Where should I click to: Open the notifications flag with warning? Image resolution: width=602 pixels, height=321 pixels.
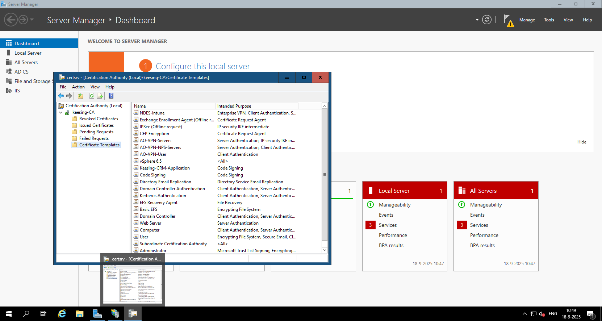[x=508, y=20]
